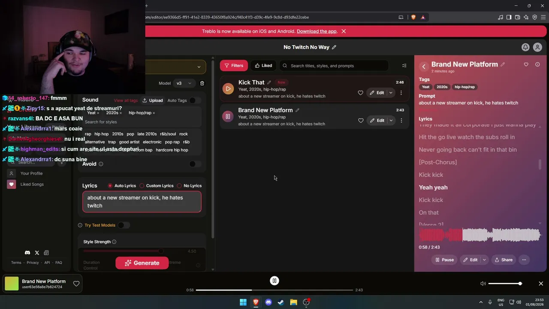Like Brand New Platform heart in song list
The width and height of the screenshot is (549, 309).
point(360,121)
